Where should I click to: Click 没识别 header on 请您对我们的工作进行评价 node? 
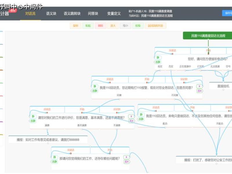[117, 109]
